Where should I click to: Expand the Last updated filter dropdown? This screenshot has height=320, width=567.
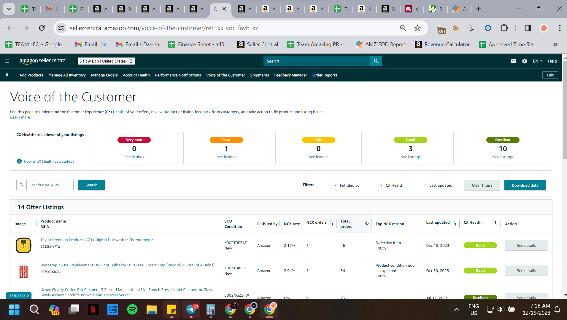pos(438,185)
